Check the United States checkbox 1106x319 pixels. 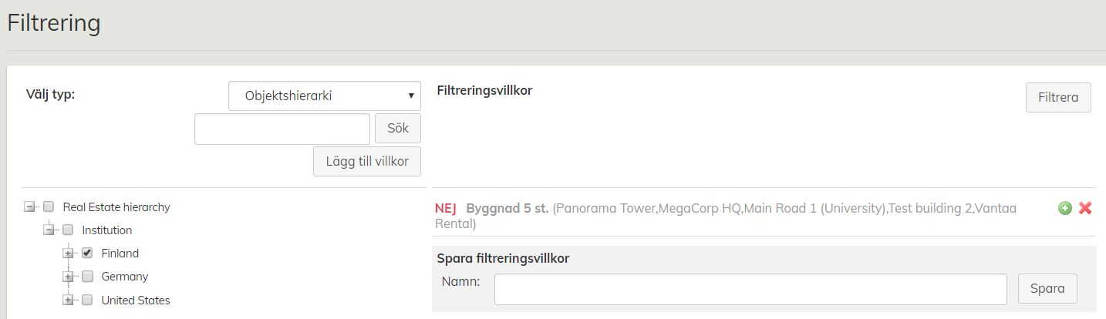pos(87,300)
